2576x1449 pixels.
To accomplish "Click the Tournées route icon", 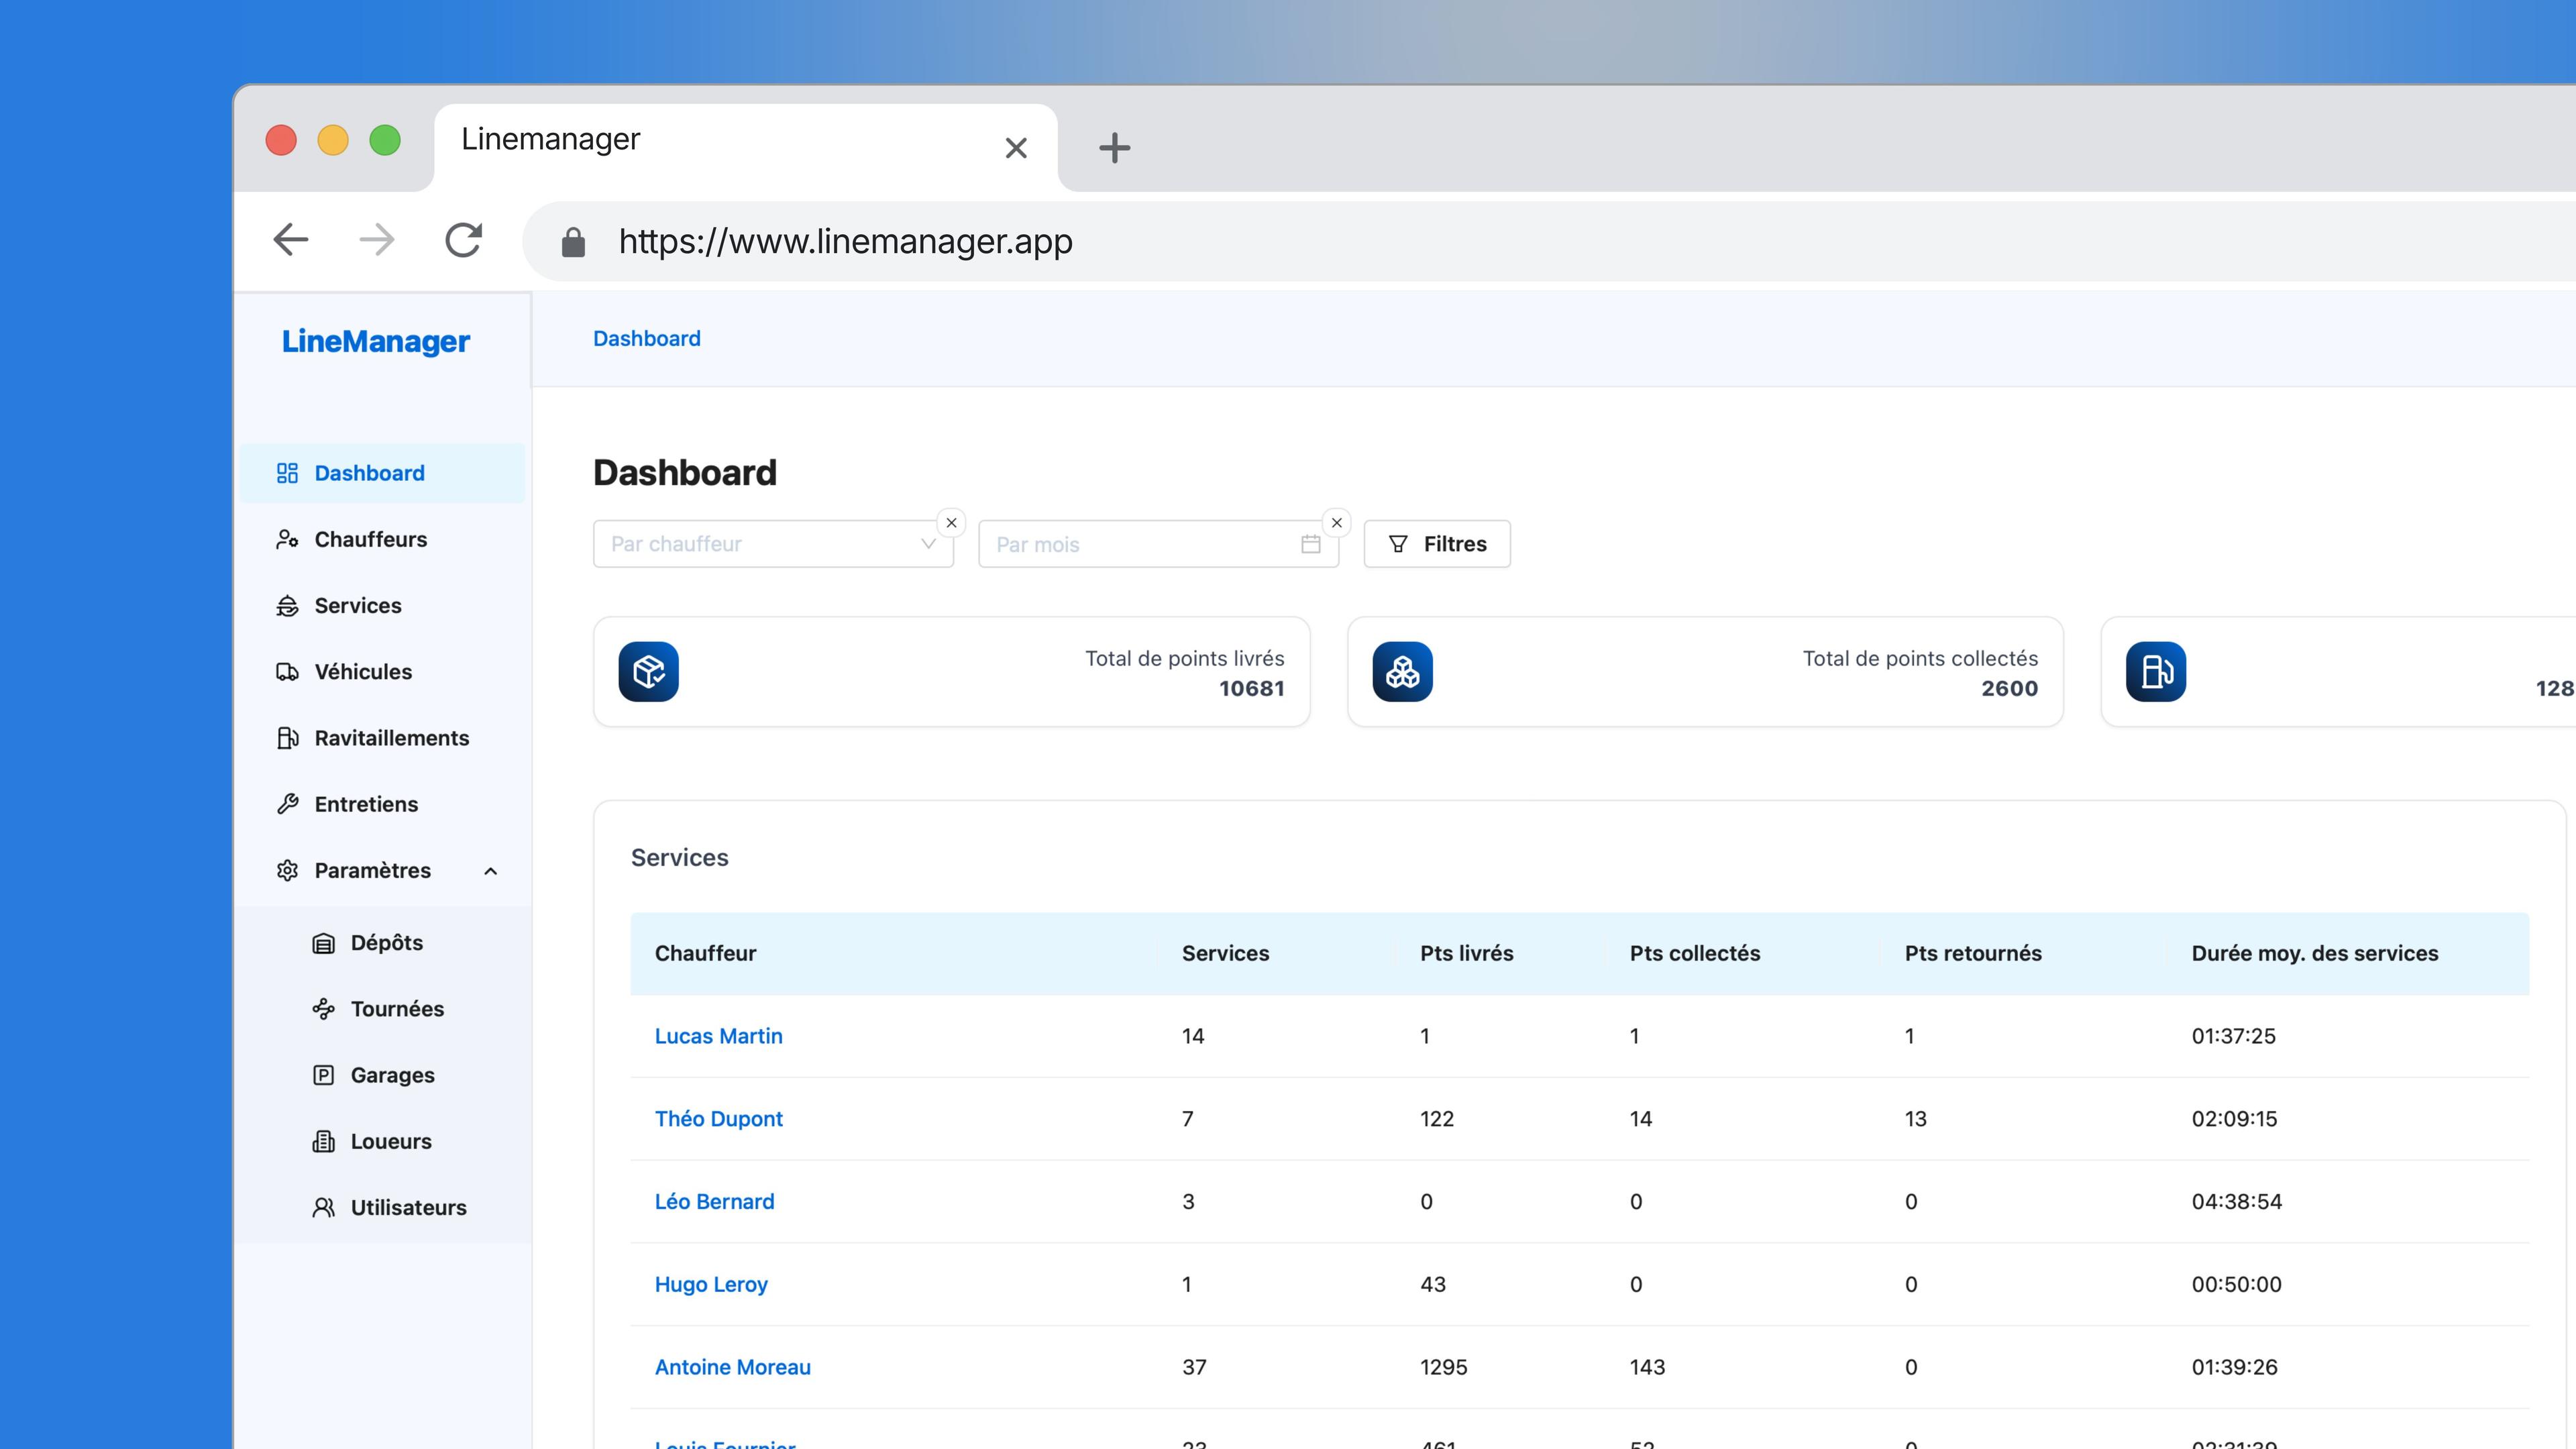I will (323, 1009).
